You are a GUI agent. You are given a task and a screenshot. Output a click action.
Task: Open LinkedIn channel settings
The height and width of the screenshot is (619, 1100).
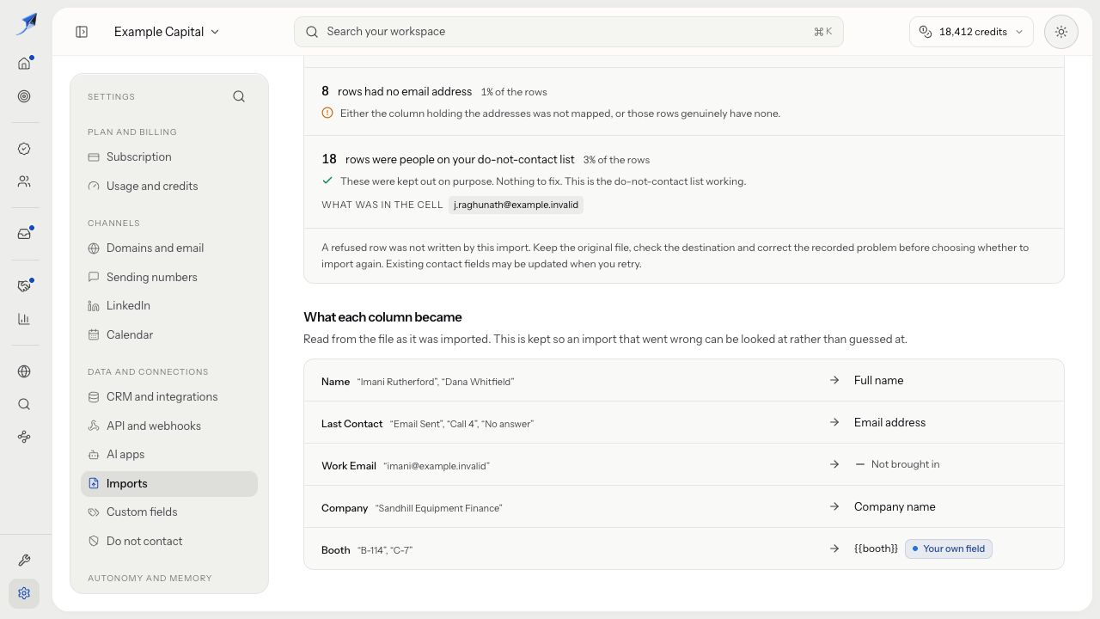(x=169, y=305)
